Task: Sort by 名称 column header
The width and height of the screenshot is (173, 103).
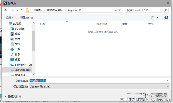Action: 42,24
